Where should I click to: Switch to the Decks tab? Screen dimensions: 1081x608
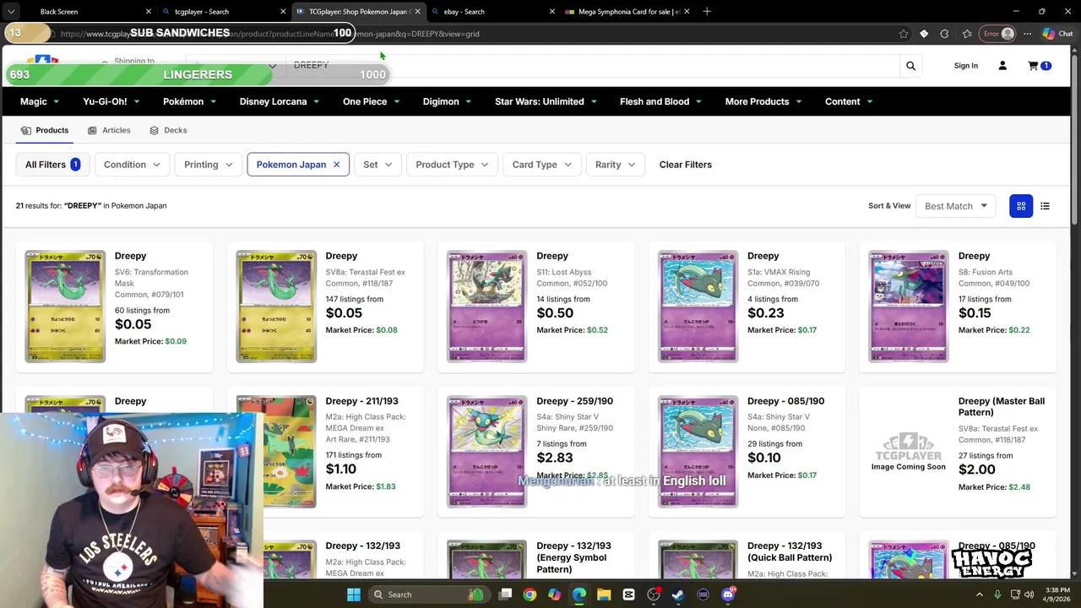pos(168,130)
